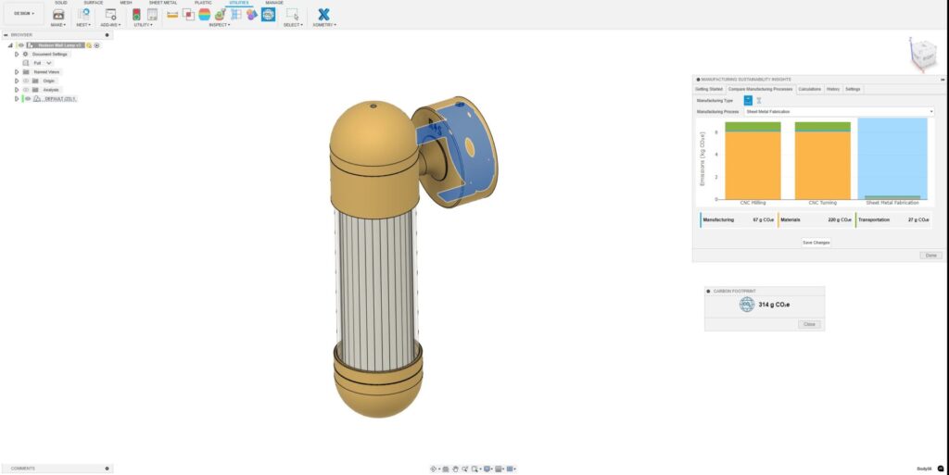Select the Sheet Metal Fabrication chart column

[892, 158]
